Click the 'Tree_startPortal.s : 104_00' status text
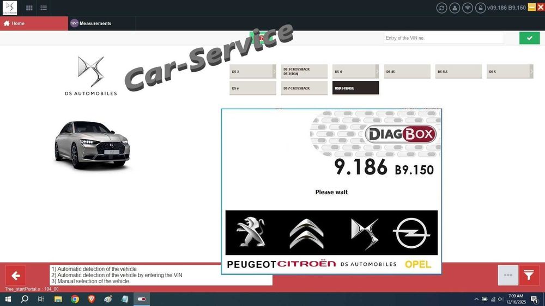 tap(32, 289)
